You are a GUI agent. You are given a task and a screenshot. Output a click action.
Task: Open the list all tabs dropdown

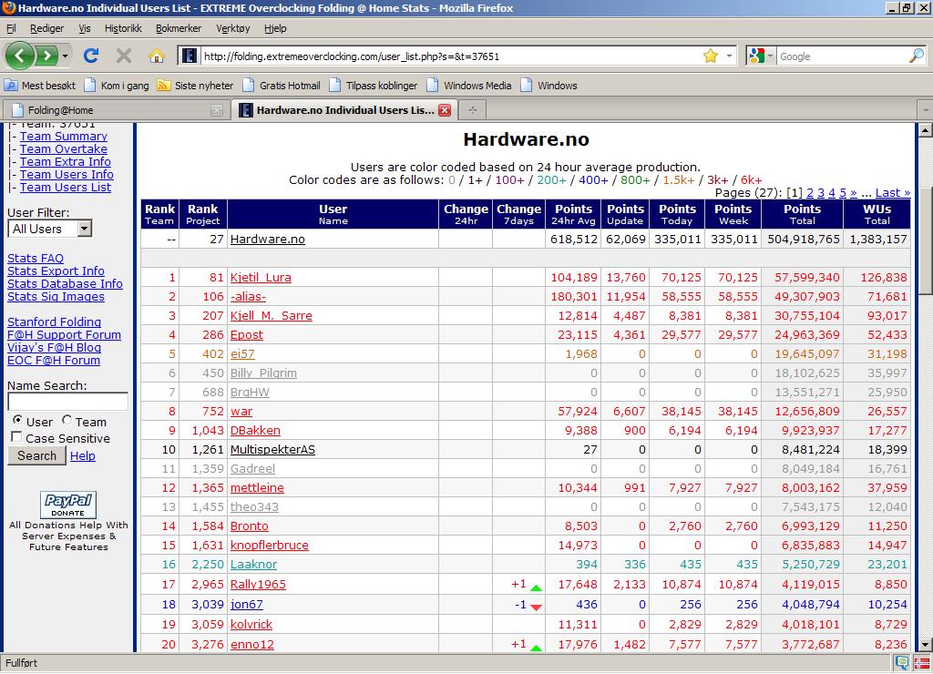pos(926,110)
